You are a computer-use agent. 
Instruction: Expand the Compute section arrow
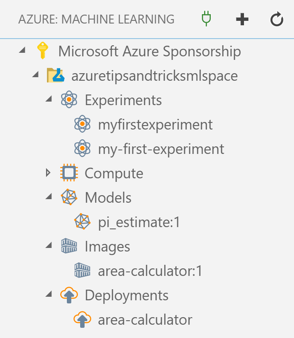(48, 173)
